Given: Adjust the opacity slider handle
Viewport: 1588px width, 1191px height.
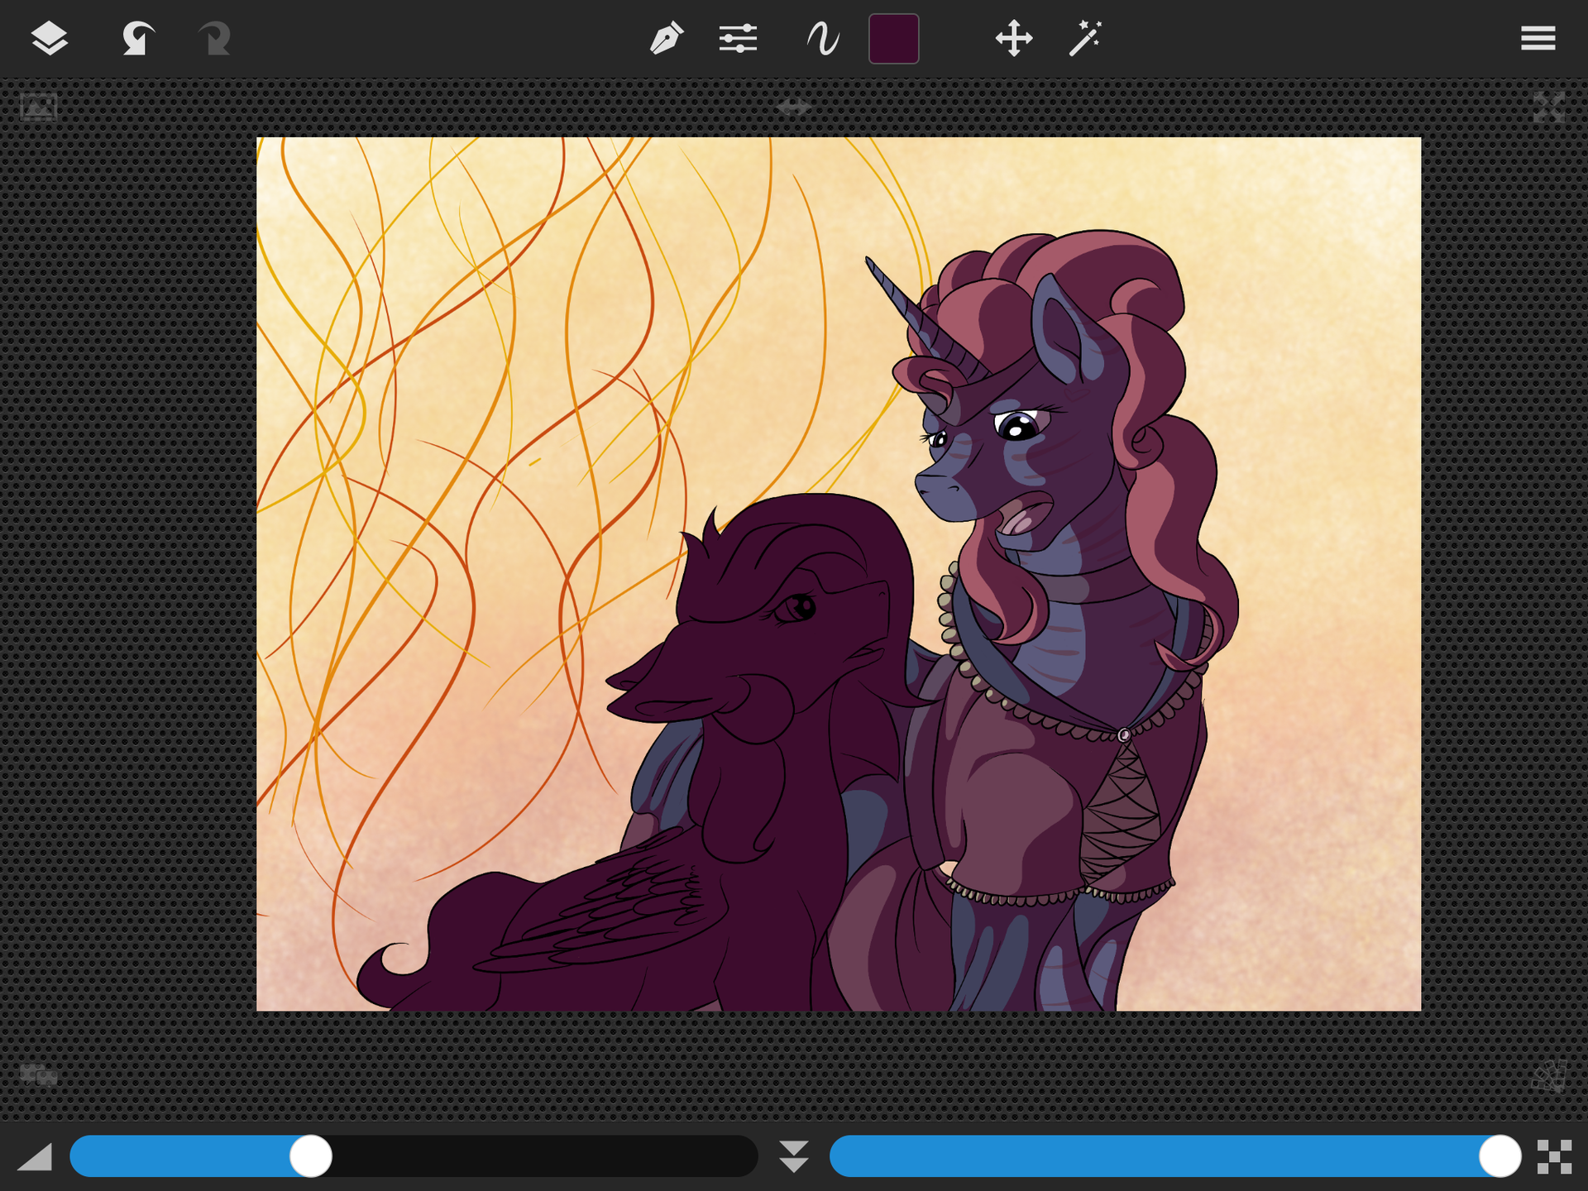Looking at the screenshot, I should point(1500,1155).
